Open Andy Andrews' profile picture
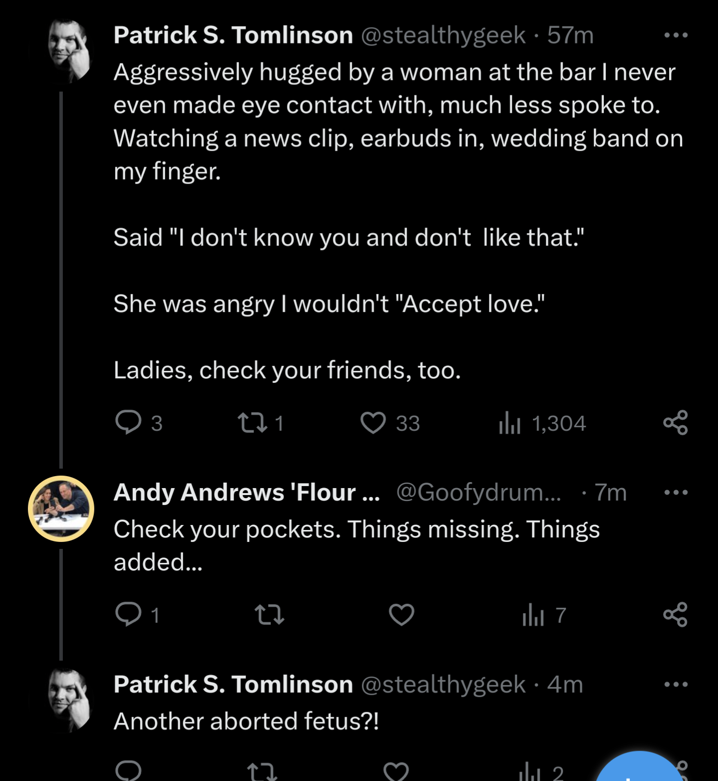Image resolution: width=718 pixels, height=781 pixels. pyautogui.click(x=61, y=509)
